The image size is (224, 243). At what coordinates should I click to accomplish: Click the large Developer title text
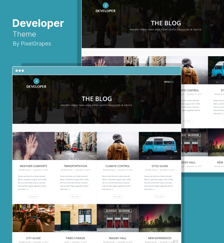pos(38,23)
